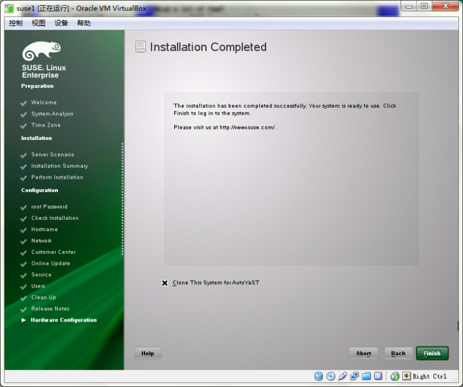Click the virtualization features chip icon

(x=379, y=376)
